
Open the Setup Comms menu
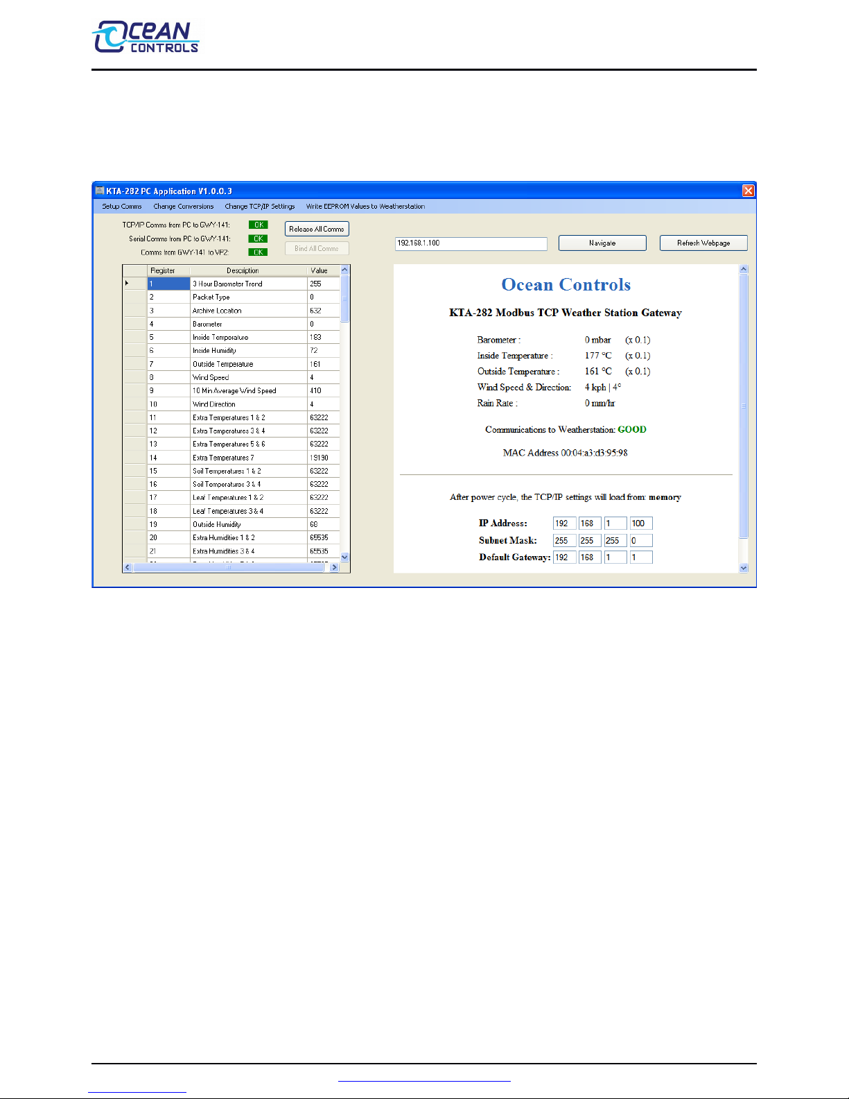122,207
